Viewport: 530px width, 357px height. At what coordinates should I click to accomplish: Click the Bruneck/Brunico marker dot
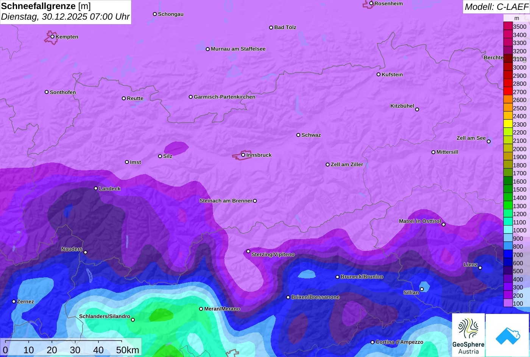337,277
